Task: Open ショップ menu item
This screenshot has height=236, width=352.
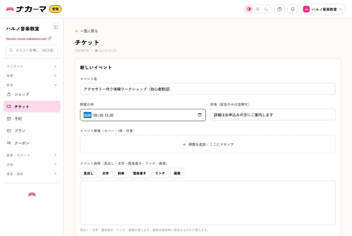Action: click(32, 94)
